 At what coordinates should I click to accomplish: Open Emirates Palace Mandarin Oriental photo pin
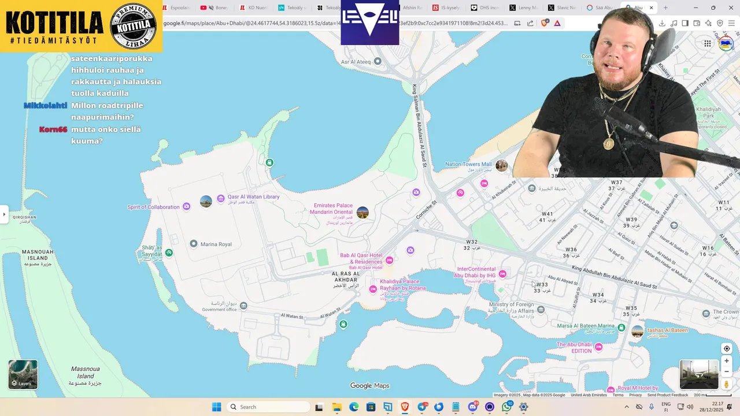point(362,213)
